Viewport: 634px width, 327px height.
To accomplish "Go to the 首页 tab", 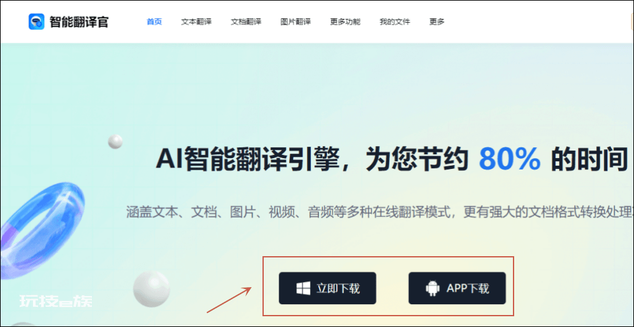I will pyautogui.click(x=154, y=22).
